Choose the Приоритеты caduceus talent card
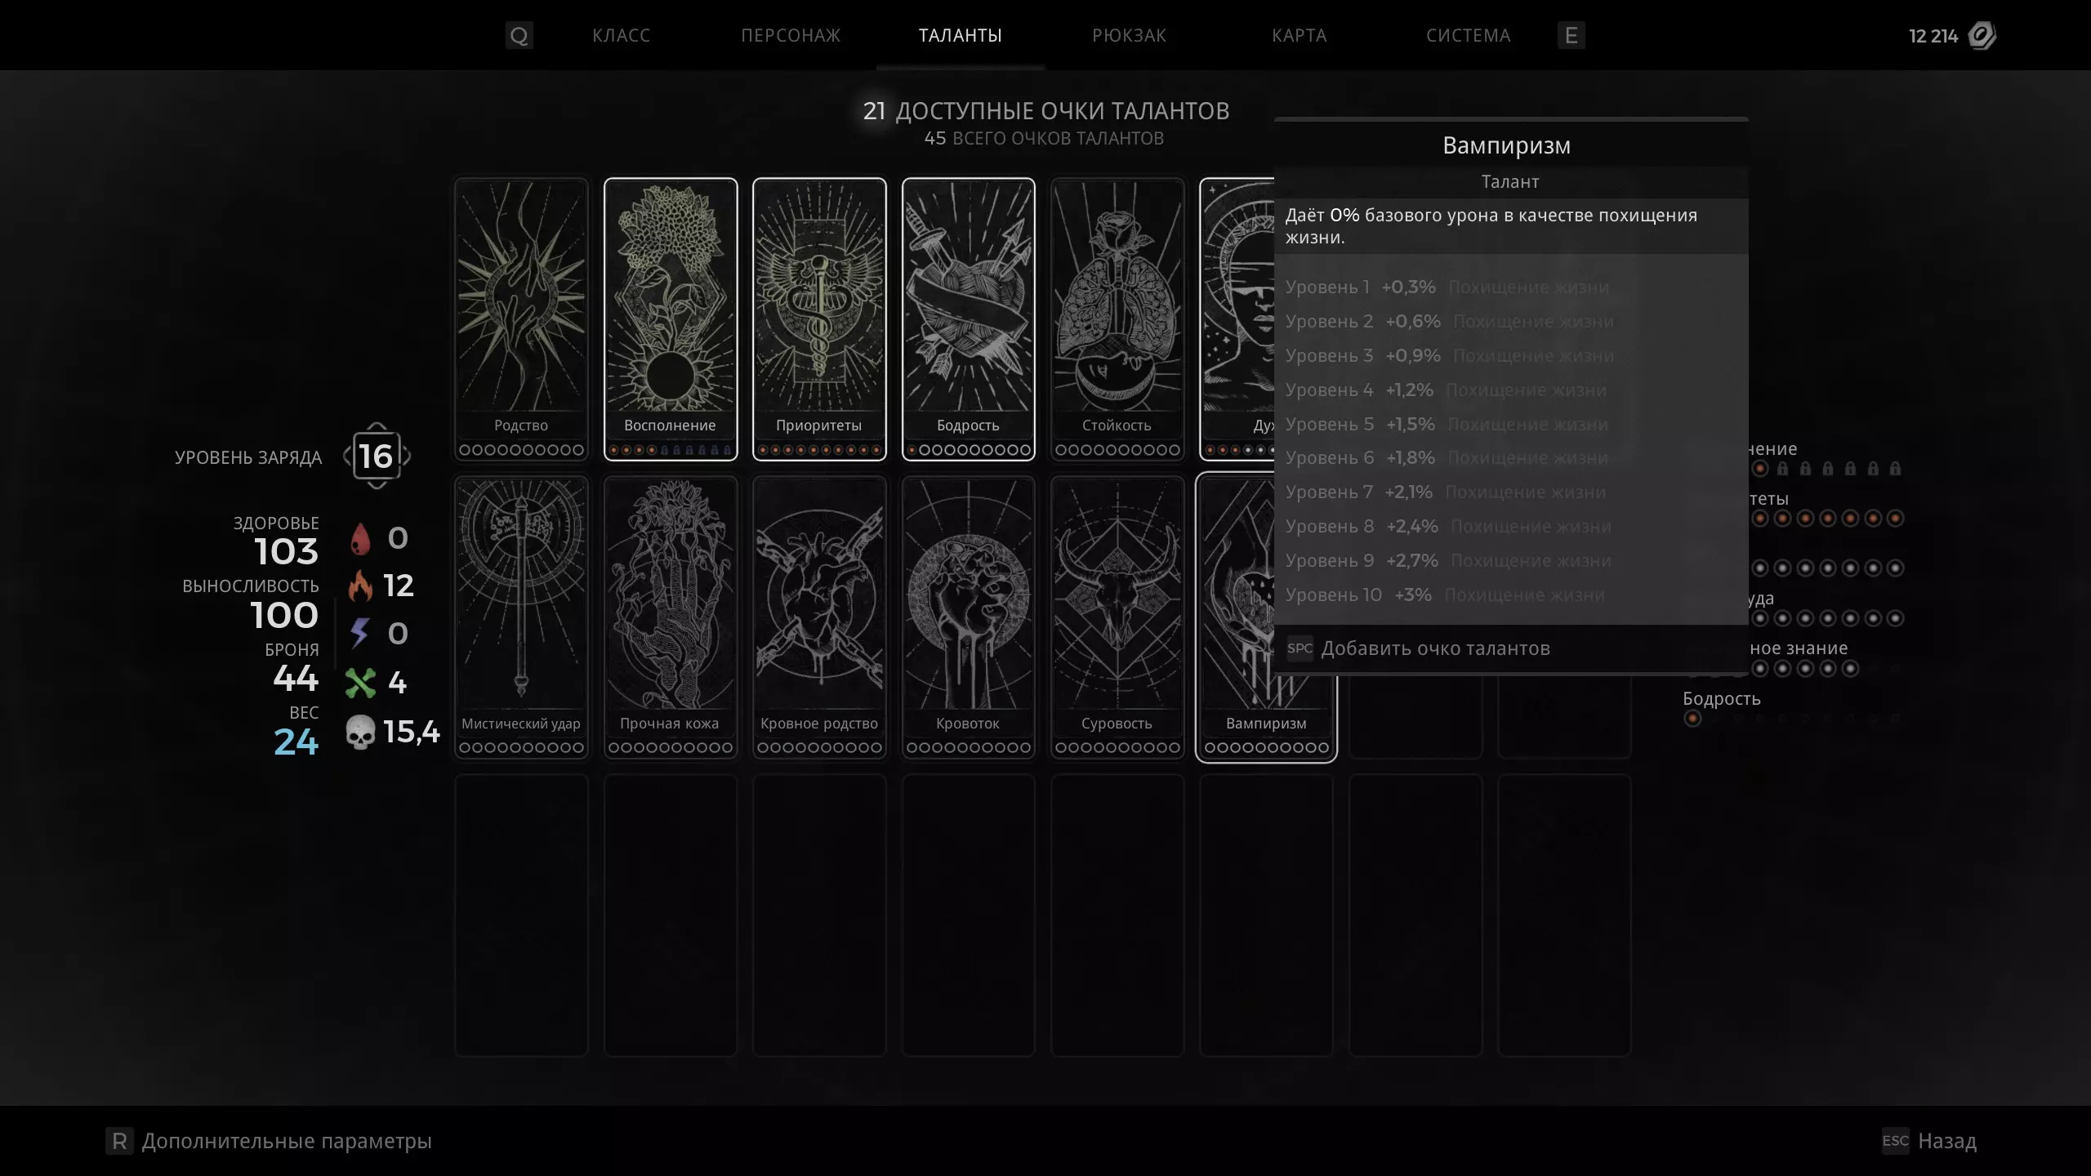The image size is (2091, 1176). click(x=819, y=319)
